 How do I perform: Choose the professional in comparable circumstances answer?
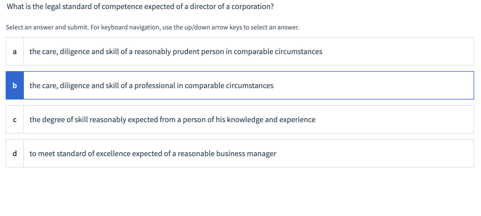point(151,85)
